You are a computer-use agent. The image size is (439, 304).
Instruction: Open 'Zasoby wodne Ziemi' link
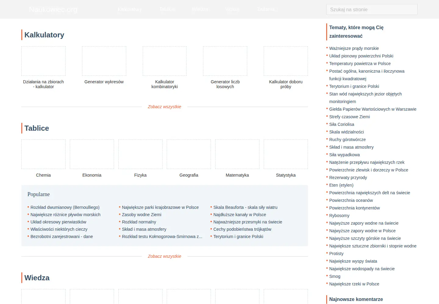(141, 215)
